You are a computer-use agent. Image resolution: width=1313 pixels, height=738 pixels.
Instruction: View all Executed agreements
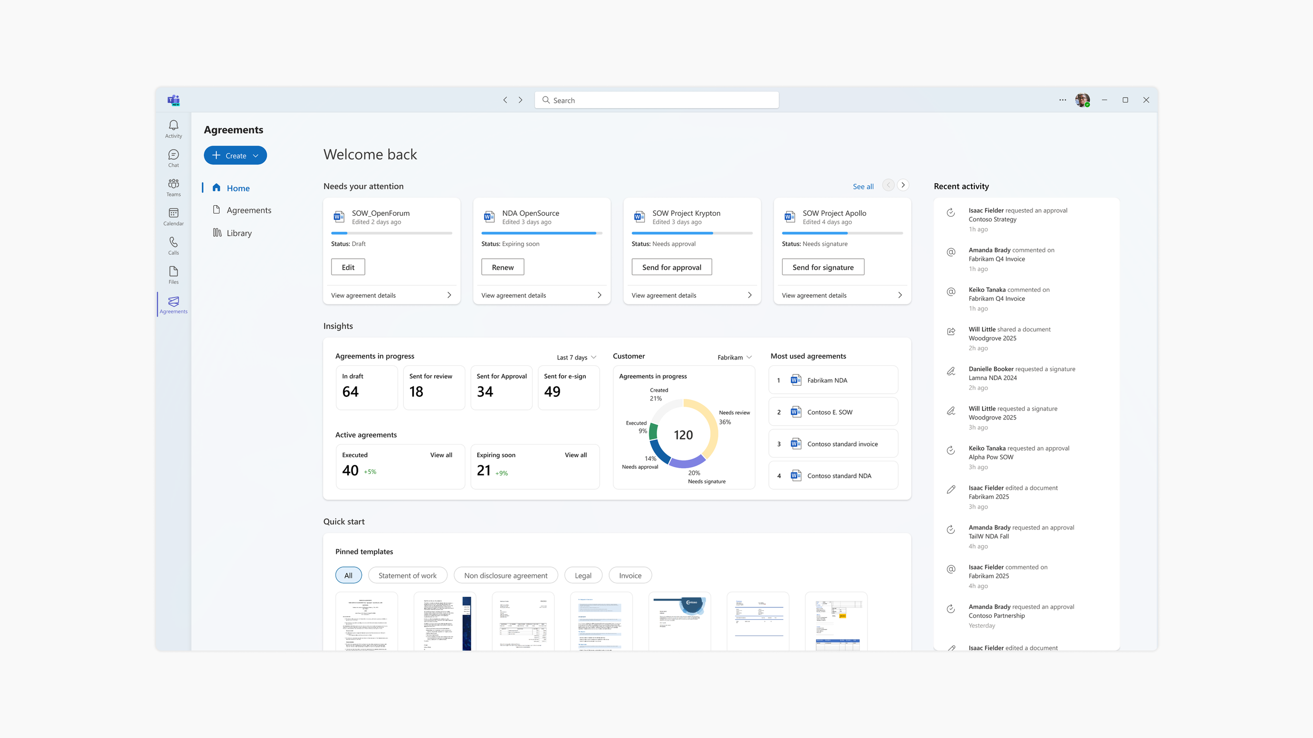pyautogui.click(x=441, y=455)
